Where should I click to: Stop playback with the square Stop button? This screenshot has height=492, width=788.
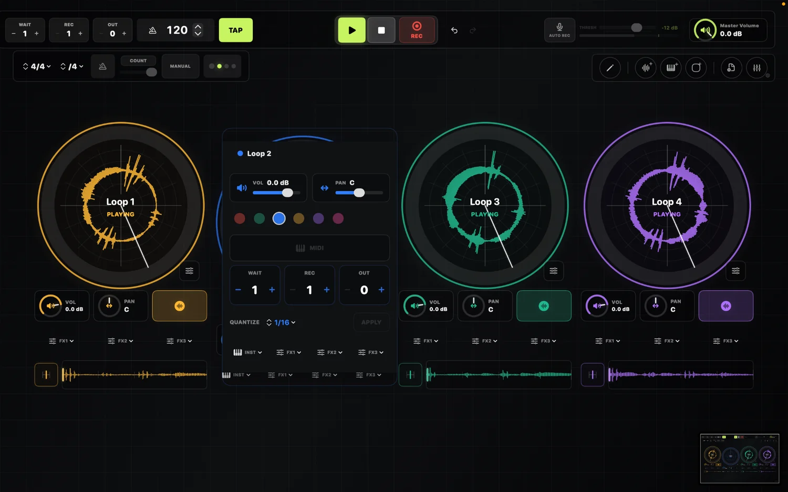click(381, 30)
